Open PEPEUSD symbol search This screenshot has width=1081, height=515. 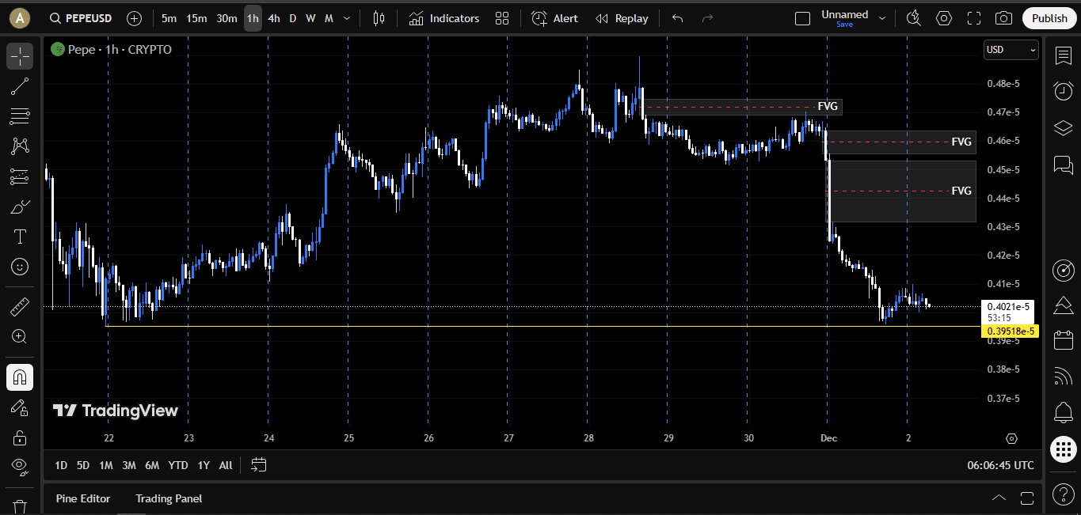[x=80, y=18]
